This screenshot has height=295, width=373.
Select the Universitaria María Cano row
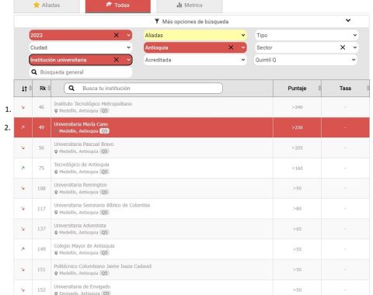tap(192, 127)
